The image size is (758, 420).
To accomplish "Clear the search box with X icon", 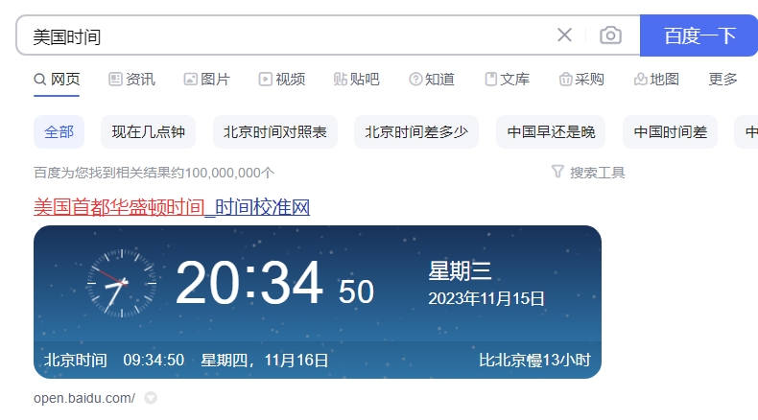I will pyautogui.click(x=564, y=35).
